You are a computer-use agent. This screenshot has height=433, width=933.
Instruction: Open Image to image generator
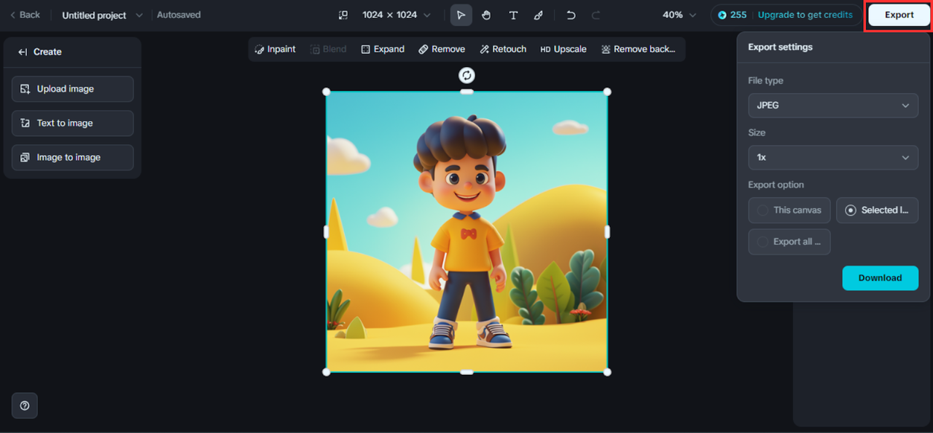pyautogui.click(x=73, y=157)
